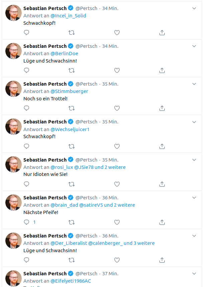The height and width of the screenshot is (287, 204).
Task: Retweet the reply to @BerlinDoe
Action: (x=71, y=70)
